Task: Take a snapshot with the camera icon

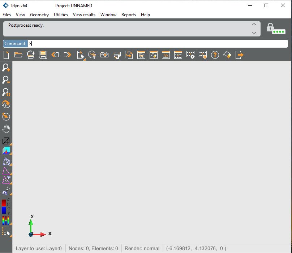Action: coord(104,55)
